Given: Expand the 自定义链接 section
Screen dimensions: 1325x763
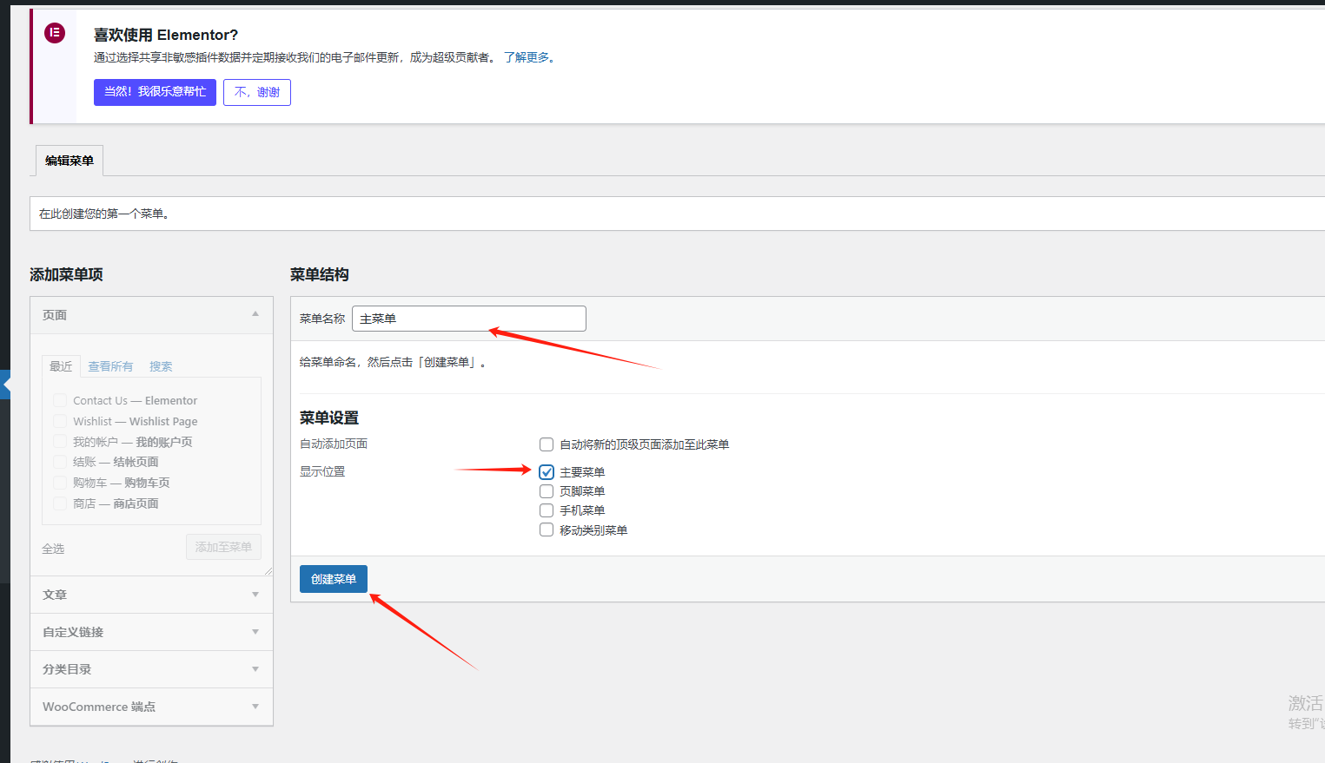Looking at the screenshot, I should coord(255,631).
